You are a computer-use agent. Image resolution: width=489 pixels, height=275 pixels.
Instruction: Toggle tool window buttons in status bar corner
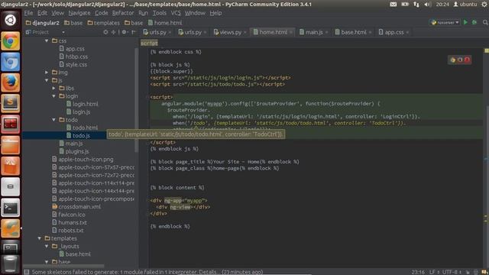[27, 272]
